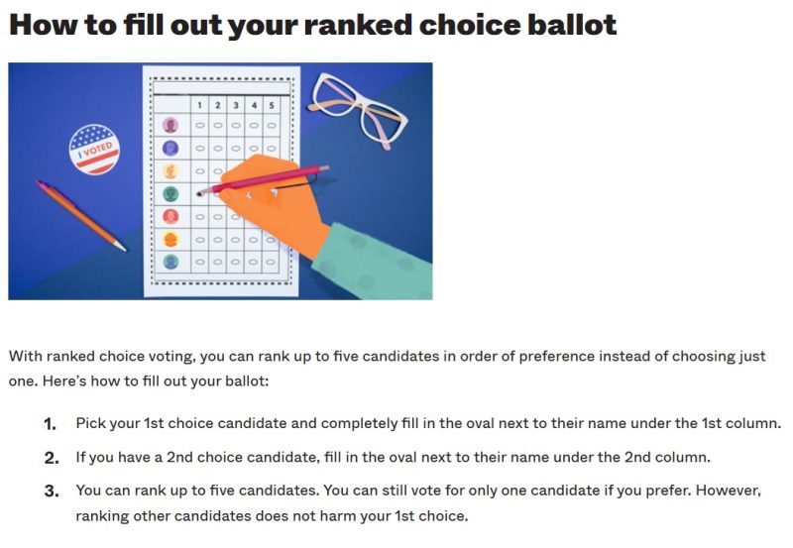Image resolution: width=793 pixels, height=548 pixels.
Task: Click list item 3 about ranking five candidates
Action: pos(418,503)
